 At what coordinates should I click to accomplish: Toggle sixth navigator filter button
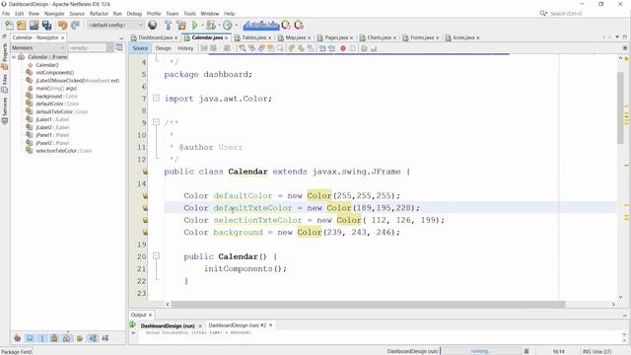(x=80, y=338)
